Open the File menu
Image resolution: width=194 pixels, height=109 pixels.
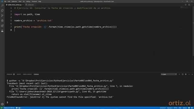coord(5,2)
